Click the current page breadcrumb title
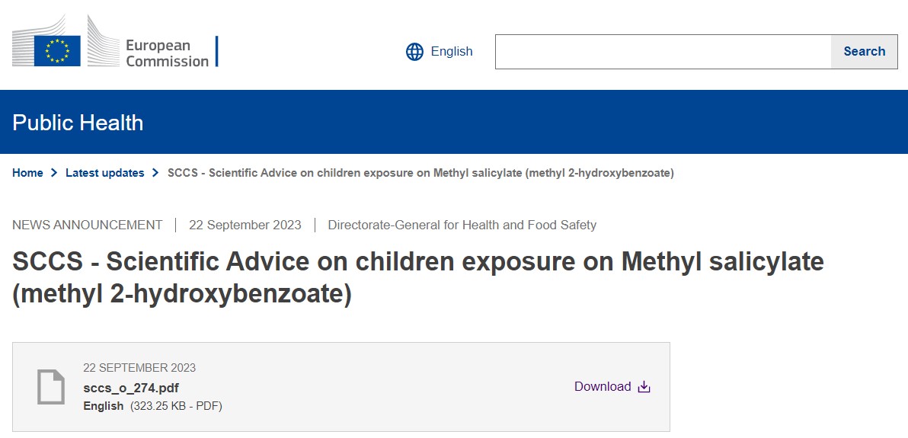This screenshot has width=908, height=438. pyautogui.click(x=420, y=173)
